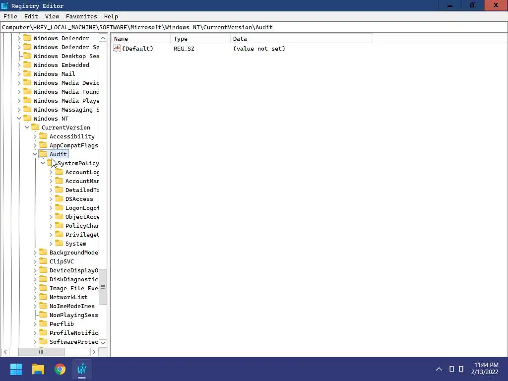Screen dimensions: 508x381
Task: Click the tree horizontal scroll right arrow
Action: 94,352
